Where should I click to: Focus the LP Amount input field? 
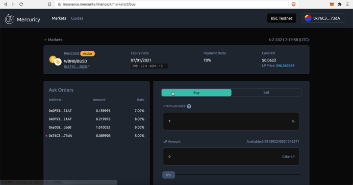click(x=231, y=157)
